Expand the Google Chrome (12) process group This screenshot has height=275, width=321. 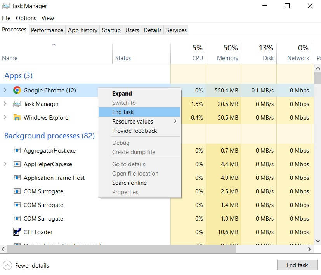click(5, 90)
